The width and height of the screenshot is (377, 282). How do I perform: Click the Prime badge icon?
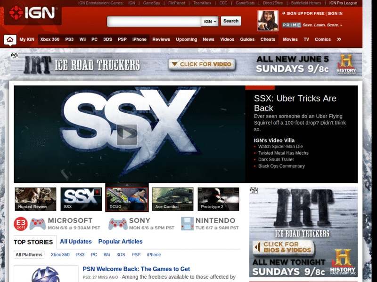click(291, 25)
